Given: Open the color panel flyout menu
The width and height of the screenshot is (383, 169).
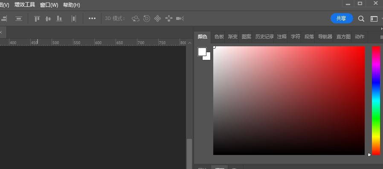Looking at the screenshot, I should click(x=381, y=37).
